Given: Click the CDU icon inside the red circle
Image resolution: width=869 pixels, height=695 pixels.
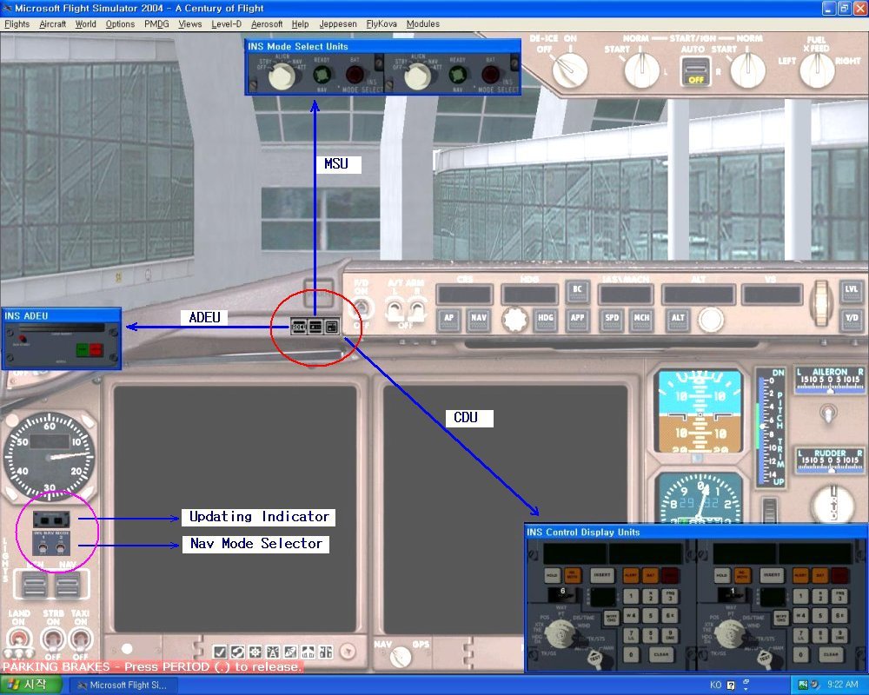Looking at the screenshot, I should click(x=331, y=327).
